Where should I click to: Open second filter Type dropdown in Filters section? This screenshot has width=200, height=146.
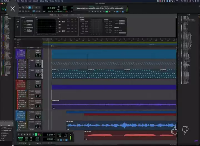click(30, 28)
